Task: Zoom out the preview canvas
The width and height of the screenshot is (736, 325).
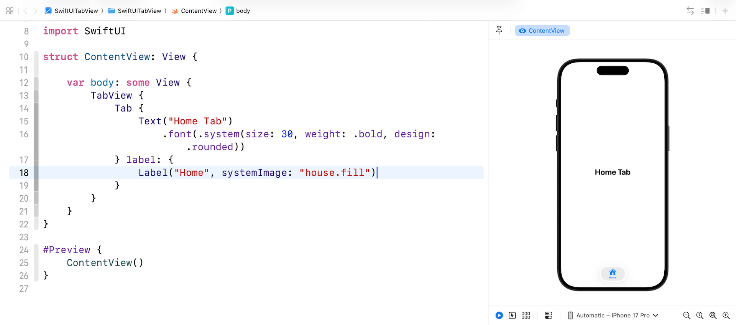Action: pyautogui.click(x=687, y=315)
